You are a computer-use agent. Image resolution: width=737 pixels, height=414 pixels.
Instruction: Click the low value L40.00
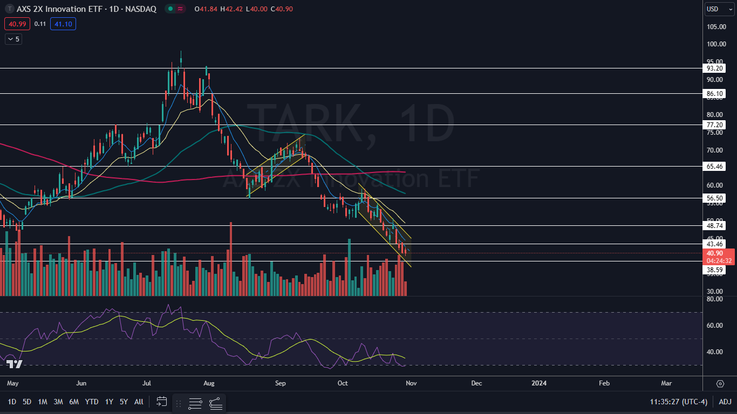tap(256, 9)
